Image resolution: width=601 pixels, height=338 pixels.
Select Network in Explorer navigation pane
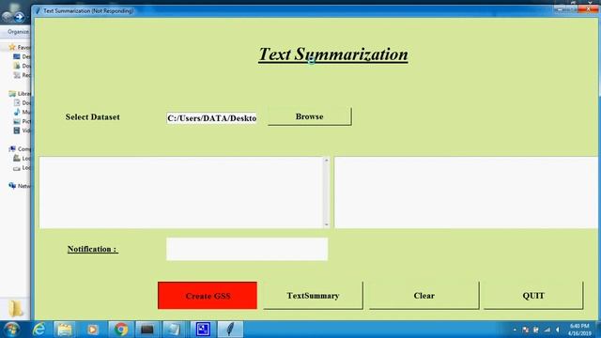point(20,186)
